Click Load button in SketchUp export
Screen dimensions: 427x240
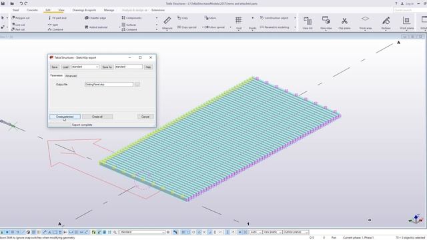pyautogui.click(x=65, y=67)
